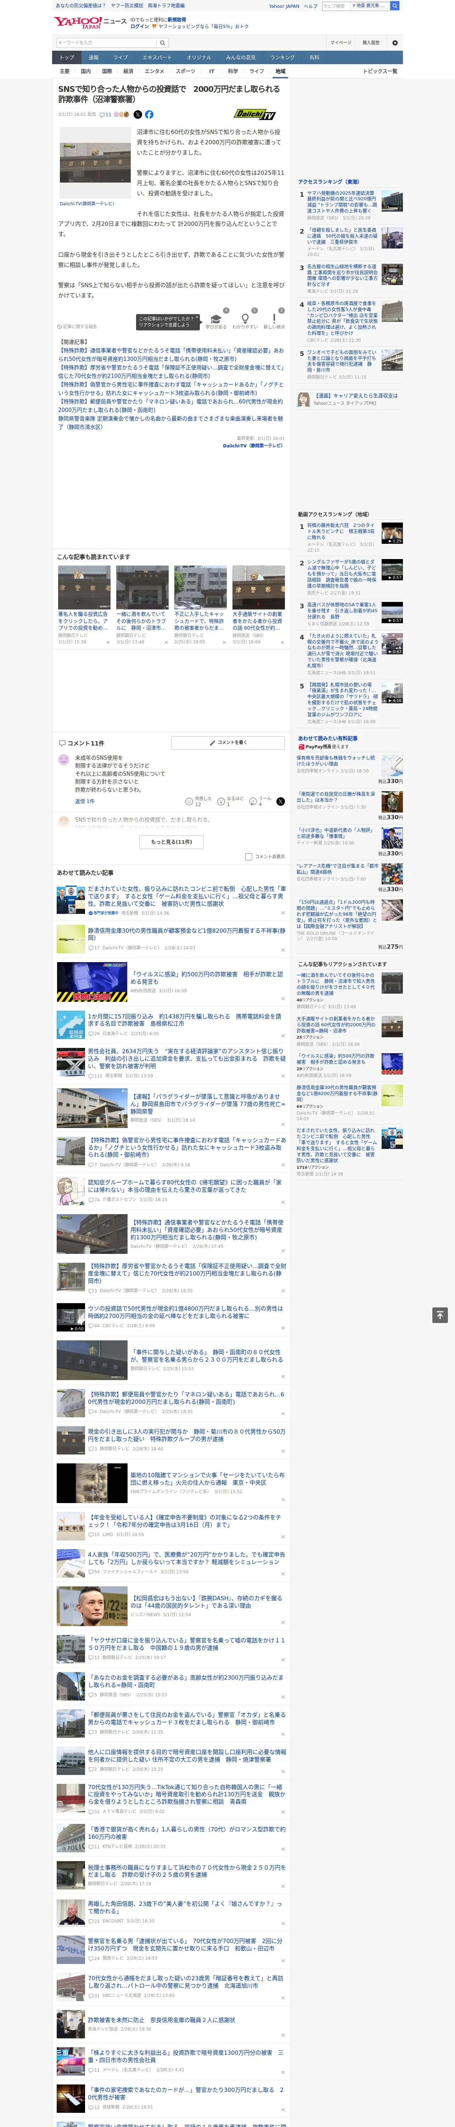Click 記事に関する報告 link
Screen dimensions: 455x2127
coord(78,326)
